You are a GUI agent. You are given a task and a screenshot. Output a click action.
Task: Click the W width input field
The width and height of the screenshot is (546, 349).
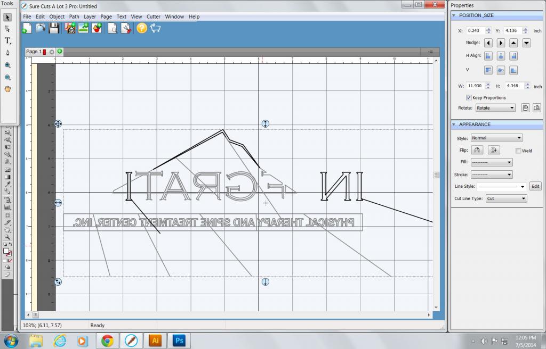click(x=476, y=86)
